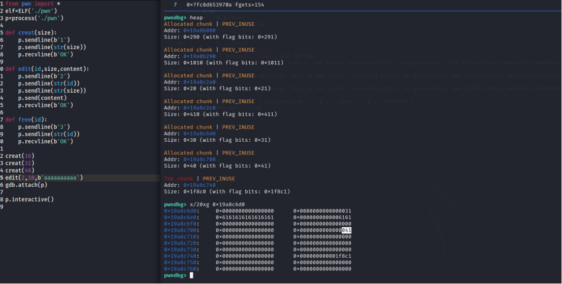Select the 'def edit(id,size,content):' line
Screen dimensions: 562x284
click(x=47, y=69)
